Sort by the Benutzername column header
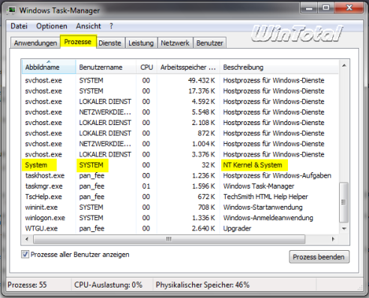This screenshot has height=298, width=369. tap(106, 67)
